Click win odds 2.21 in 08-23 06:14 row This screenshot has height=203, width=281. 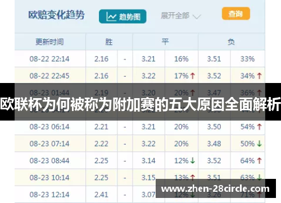(x=101, y=127)
